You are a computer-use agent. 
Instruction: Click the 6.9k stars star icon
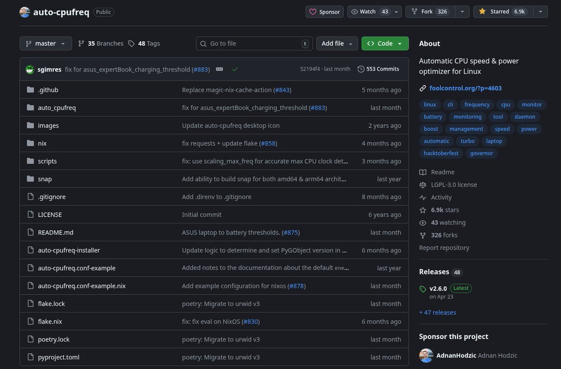pyautogui.click(x=423, y=210)
